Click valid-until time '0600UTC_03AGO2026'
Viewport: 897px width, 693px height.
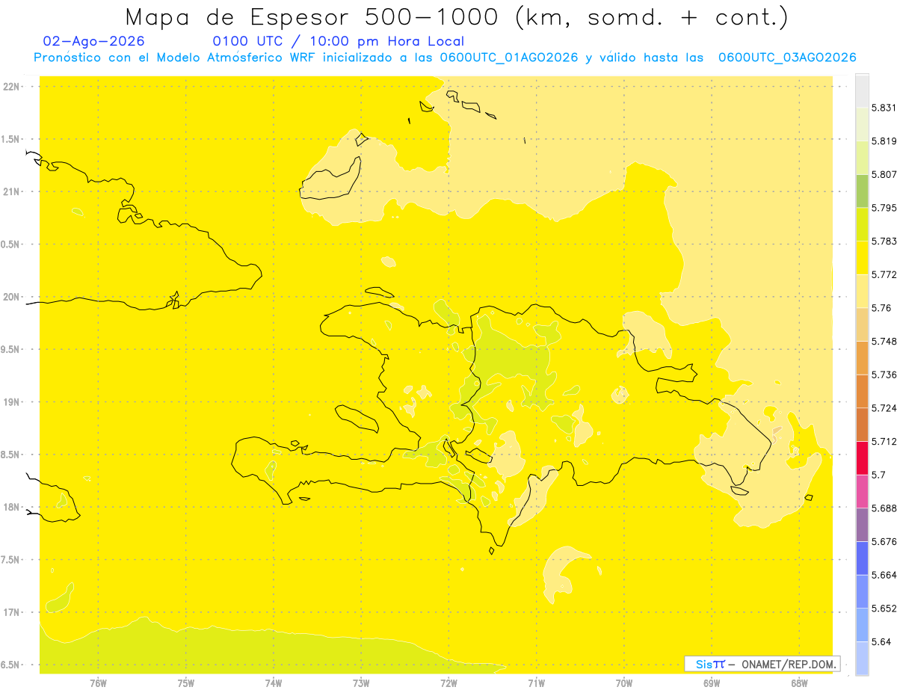click(x=787, y=58)
